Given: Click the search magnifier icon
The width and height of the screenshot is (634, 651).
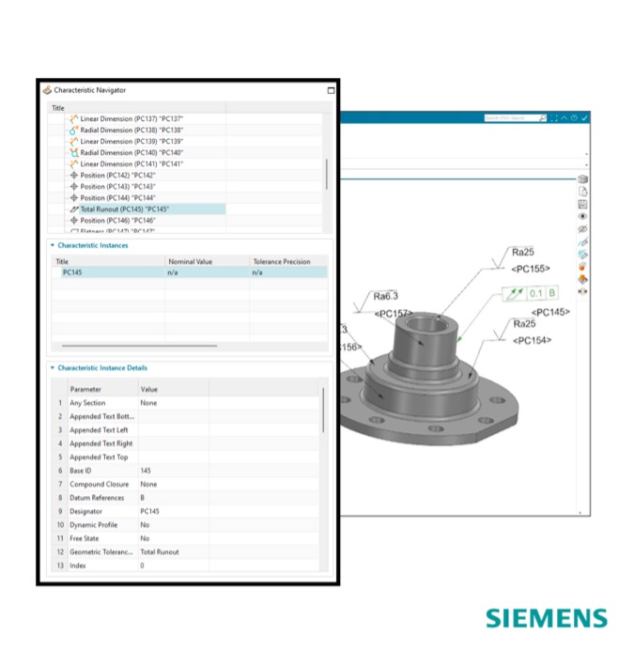Looking at the screenshot, I should coord(542,118).
